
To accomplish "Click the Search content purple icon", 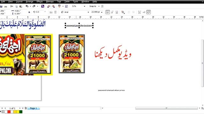I will click(43, 6).
